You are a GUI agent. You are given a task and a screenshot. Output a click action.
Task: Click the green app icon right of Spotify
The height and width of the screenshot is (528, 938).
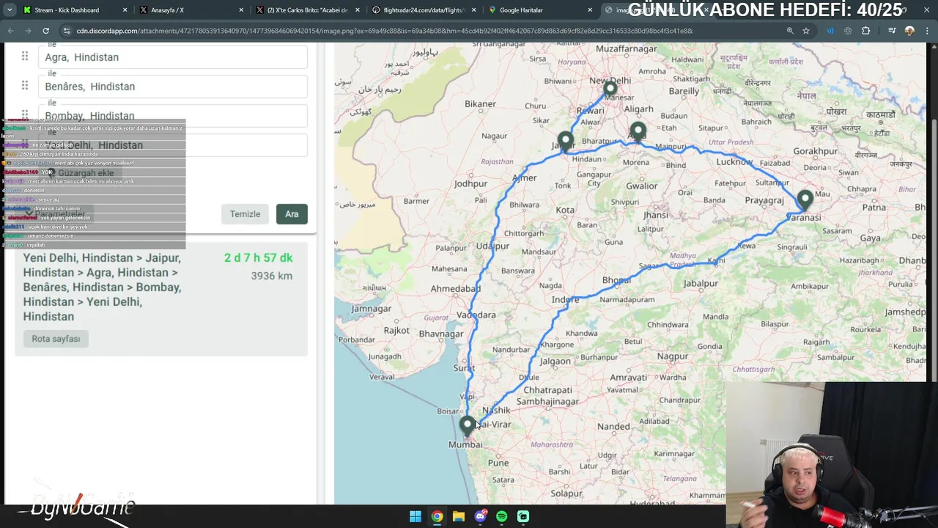[523, 516]
